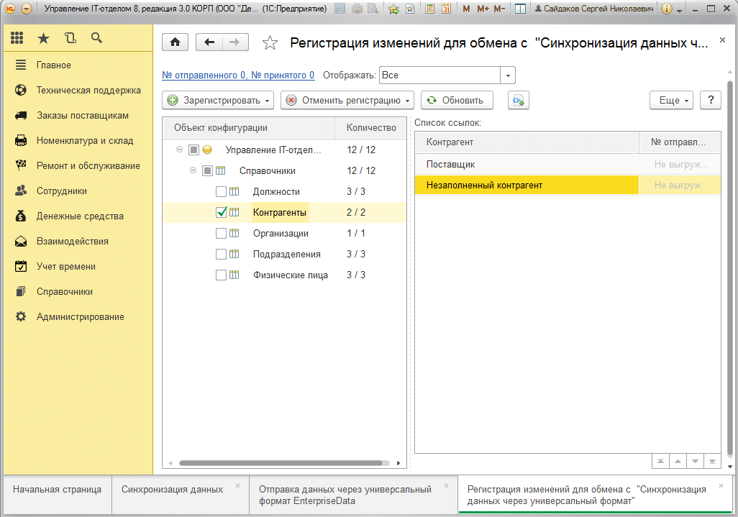Move to last row list button
Viewport: 738px width, 517px height.
click(712, 461)
